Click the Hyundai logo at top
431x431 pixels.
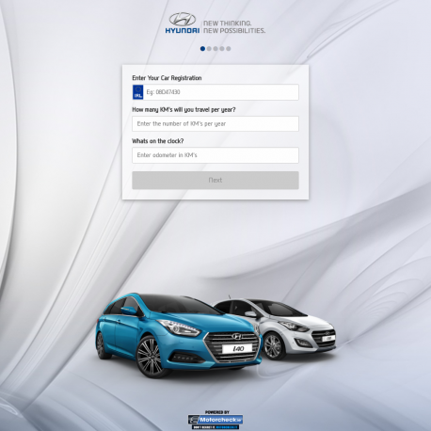[183, 23]
